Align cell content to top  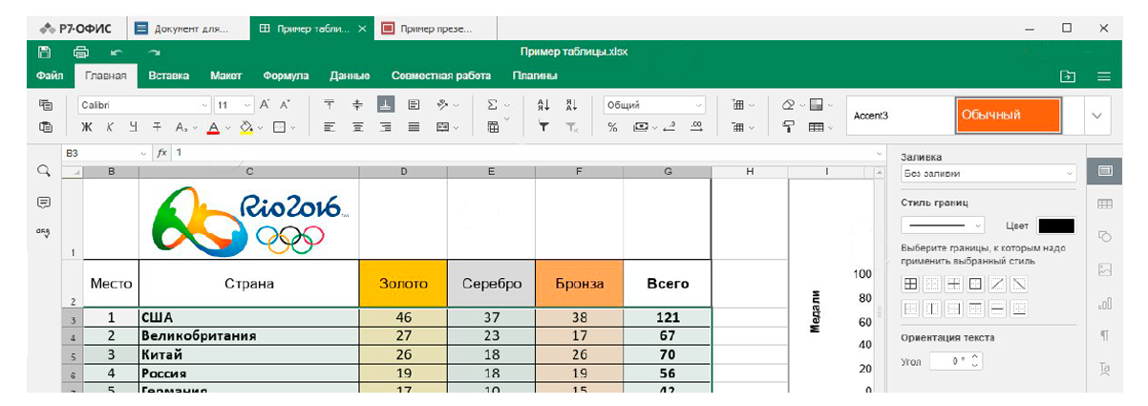tap(330, 105)
